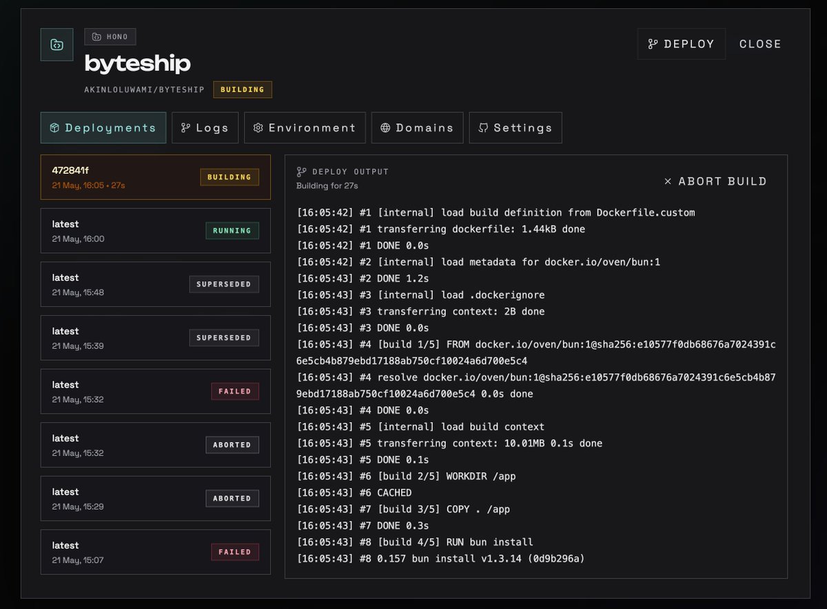
Task: Click the byteship project title
Action: (138, 64)
